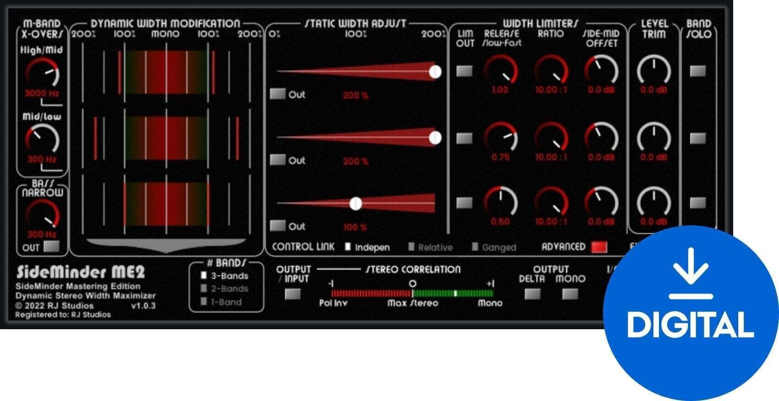The image size is (779, 401).
Task: Click the bottom band Side-Mid Offset knob
Action: pos(601,202)
